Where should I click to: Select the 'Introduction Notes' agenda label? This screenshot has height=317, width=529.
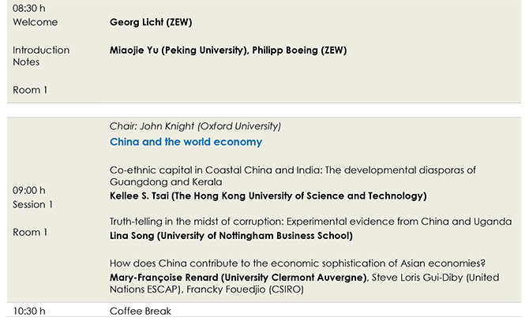coord(41,56)
